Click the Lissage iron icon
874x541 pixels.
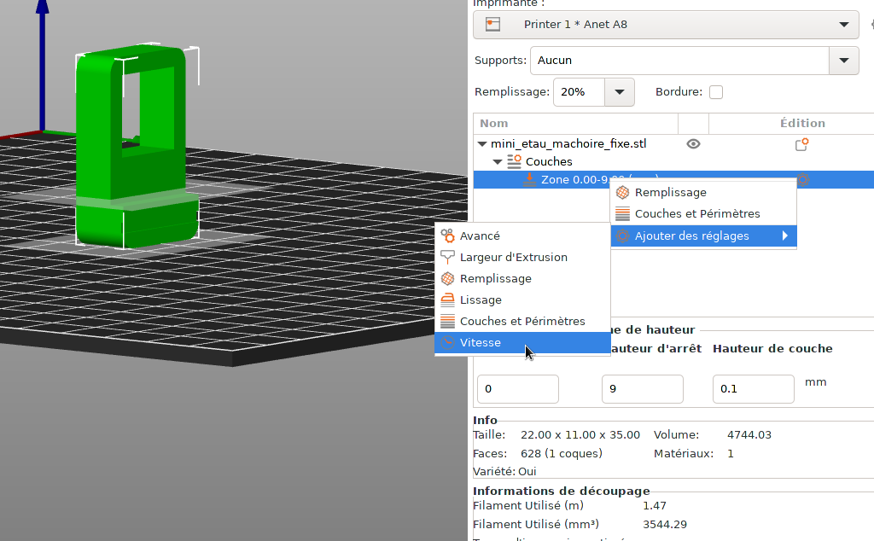[x=447, y=300]
